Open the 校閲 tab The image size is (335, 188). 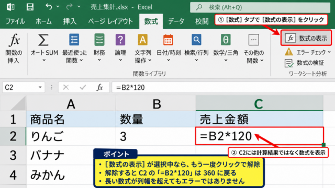pos(202,21)
